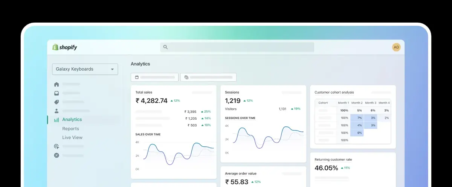Click the Month 4 column header
Viewport: 452px width, 187px height.
384,103
